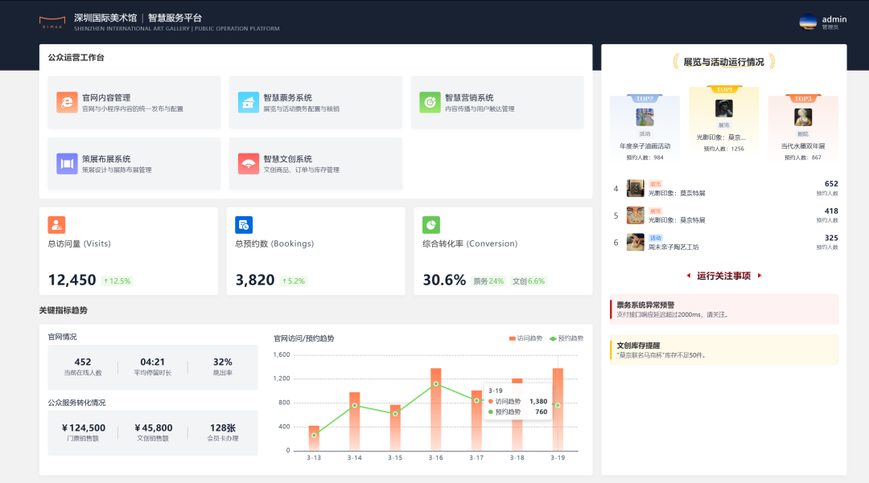
Task: Open the TOP3 当代水墨双年展 thumbnail
Action: click(x=803, y=117)
